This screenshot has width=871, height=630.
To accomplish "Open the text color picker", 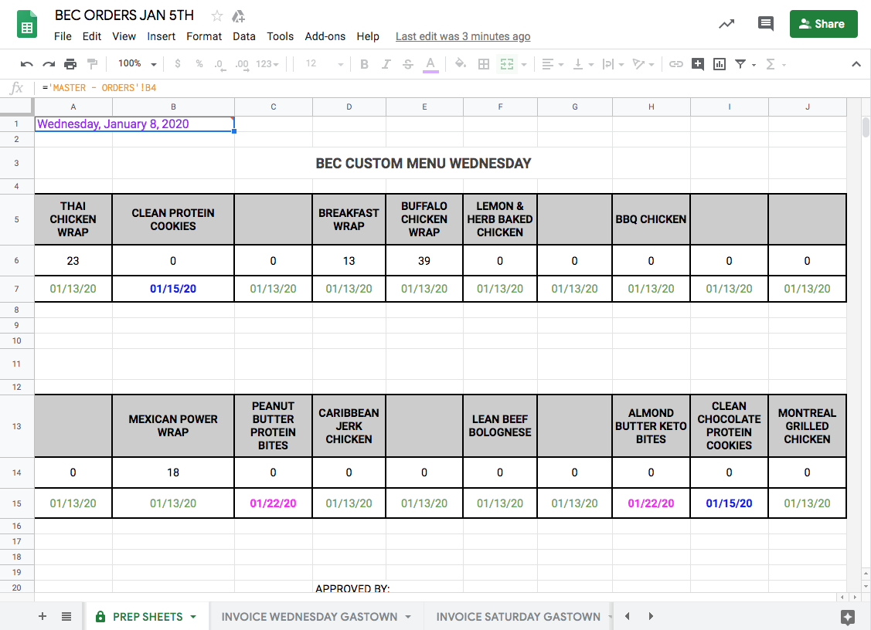I will click(430, 64).
